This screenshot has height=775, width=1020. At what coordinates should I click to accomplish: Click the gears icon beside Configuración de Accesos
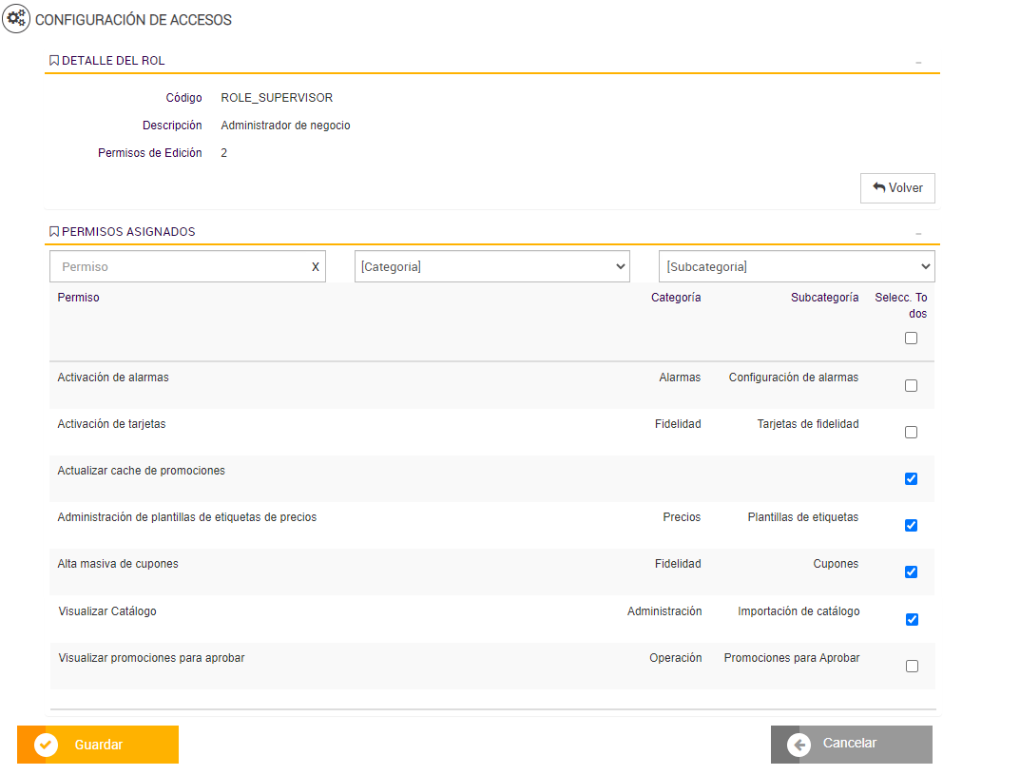click(16, 18)
